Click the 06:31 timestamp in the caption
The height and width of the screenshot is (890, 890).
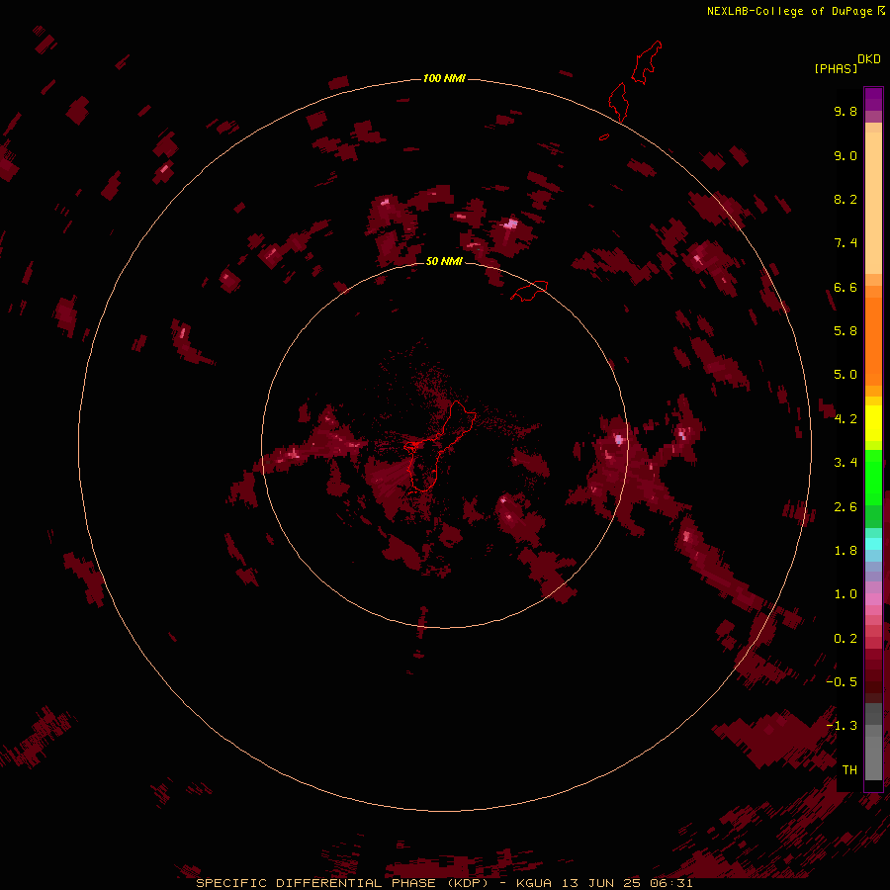[672, 883]
